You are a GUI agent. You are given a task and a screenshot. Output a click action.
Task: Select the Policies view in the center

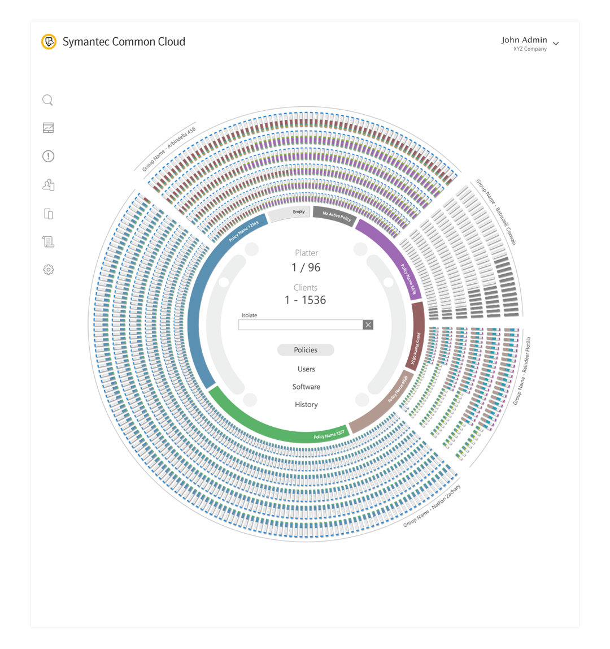click(306, 350)
